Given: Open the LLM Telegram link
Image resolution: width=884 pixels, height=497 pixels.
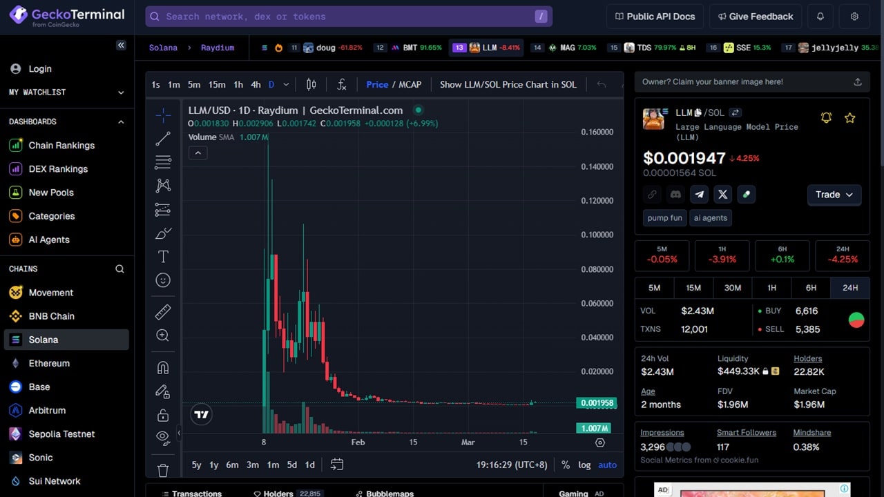Looking at the screenshot, I should click(699, 195).
